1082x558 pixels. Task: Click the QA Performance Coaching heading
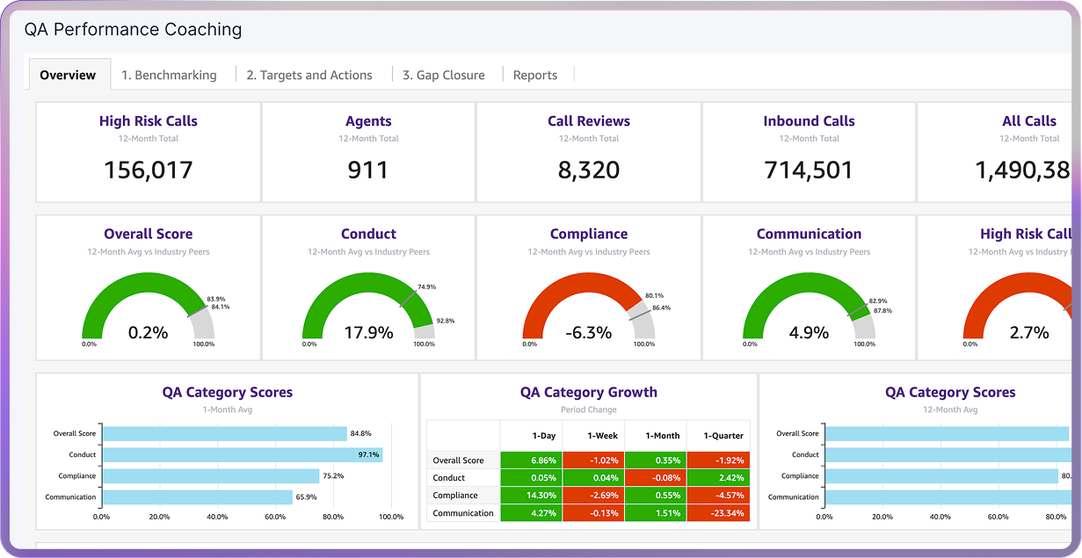(x=134, y=29)
